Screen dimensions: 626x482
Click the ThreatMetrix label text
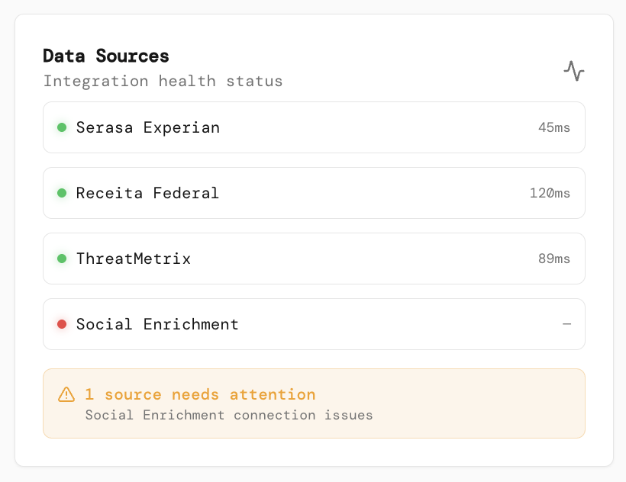pos(134,259)
